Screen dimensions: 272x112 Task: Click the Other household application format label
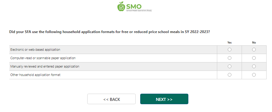tap(36, 75)
